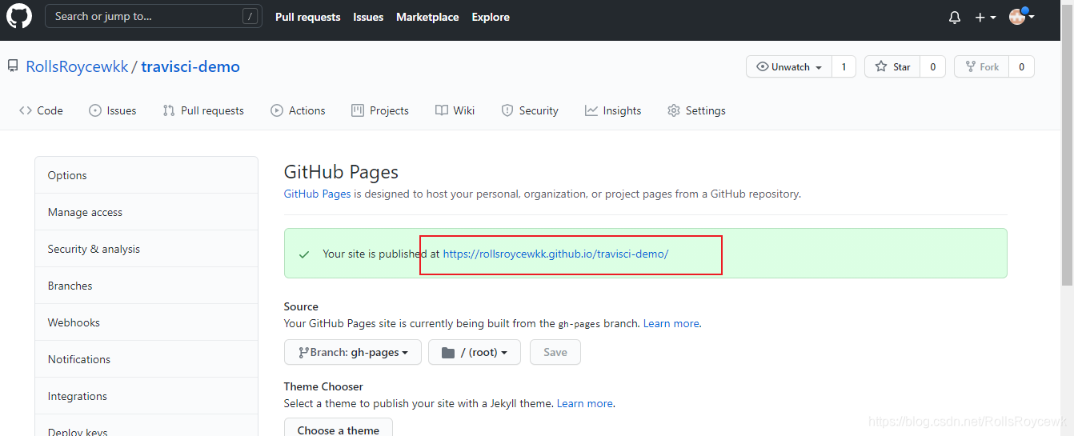Focus the Search or jump to field

click(x=154, y=17)
